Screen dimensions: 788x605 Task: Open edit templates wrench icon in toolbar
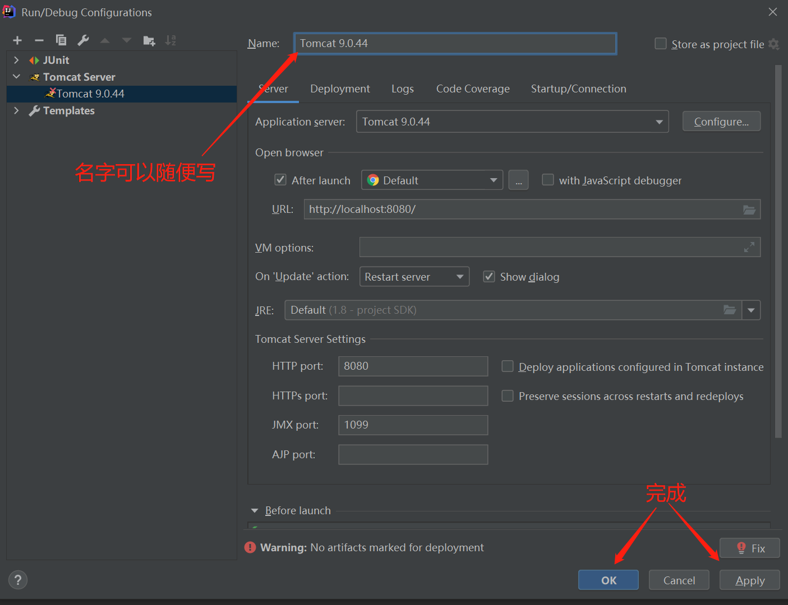tap(83, 40)
